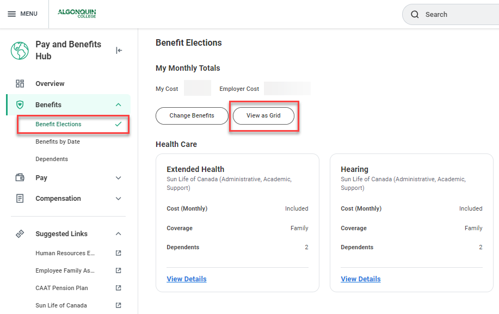This screenshot has height=314, width=499.
Task: Expand the Pay section chevron
Action: (x=119, y=178)
